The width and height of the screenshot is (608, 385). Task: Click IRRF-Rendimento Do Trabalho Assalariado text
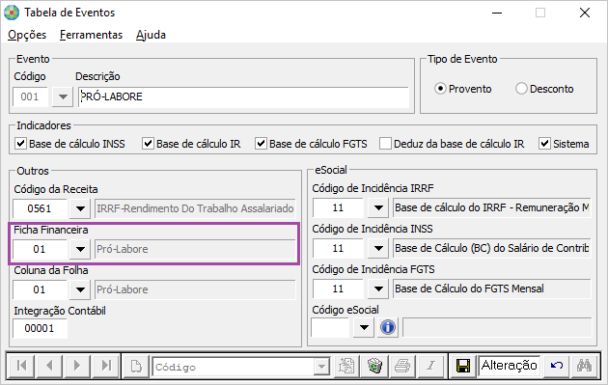tap(195, 208)
